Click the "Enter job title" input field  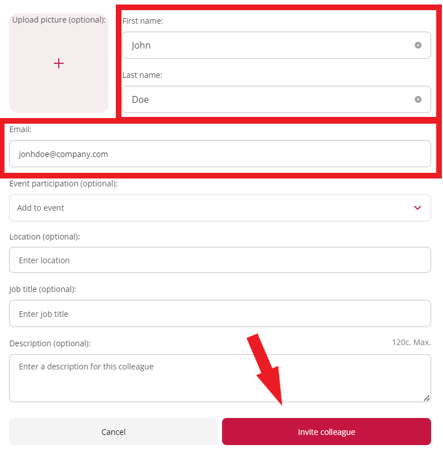tap(220, 314)
